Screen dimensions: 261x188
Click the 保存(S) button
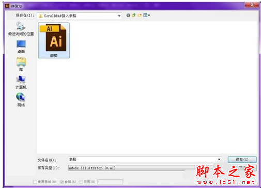click(242, 160)
